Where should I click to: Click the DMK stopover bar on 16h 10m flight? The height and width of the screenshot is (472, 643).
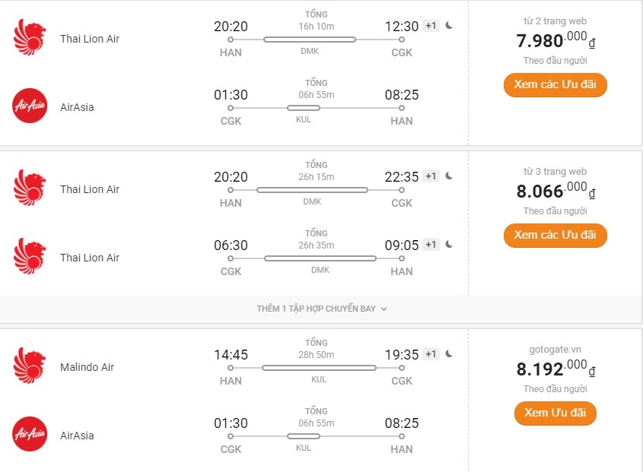tap(309, 39)
